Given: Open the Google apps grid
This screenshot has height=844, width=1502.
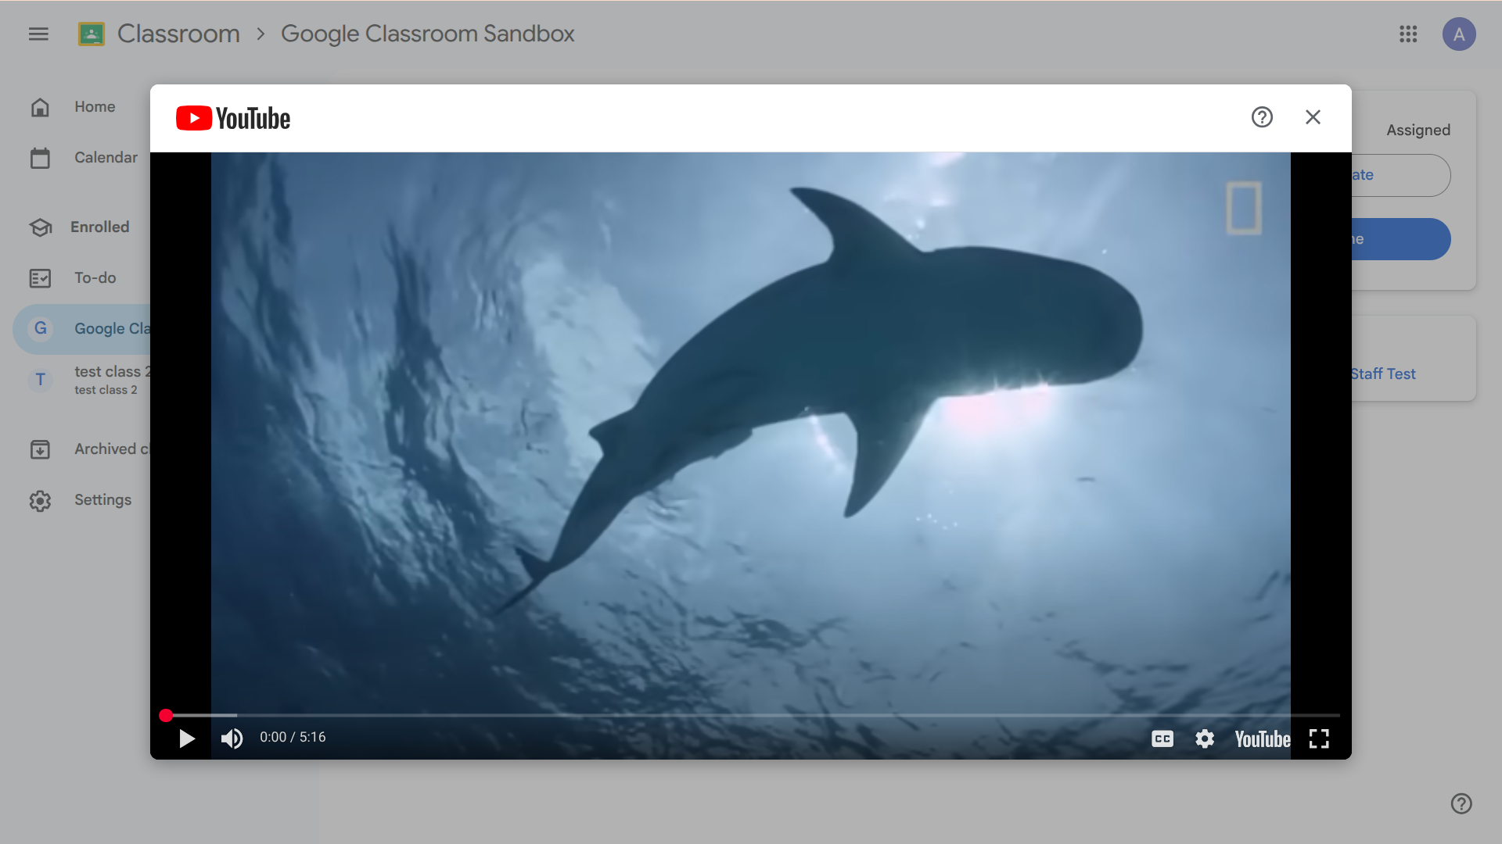Looking at the screenshot, I should pyautogui.click(x=1408, y=34).
